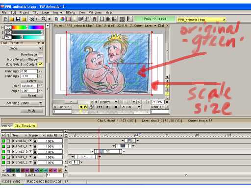
Task: Click the Save floppy disk icon
Action: pos(18,19)
